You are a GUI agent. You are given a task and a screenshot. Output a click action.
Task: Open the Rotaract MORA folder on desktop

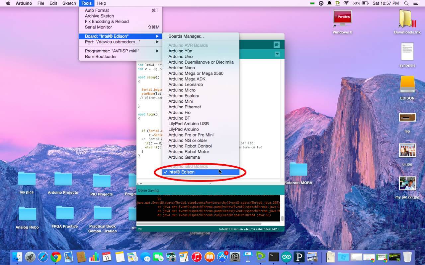(298, 169)
